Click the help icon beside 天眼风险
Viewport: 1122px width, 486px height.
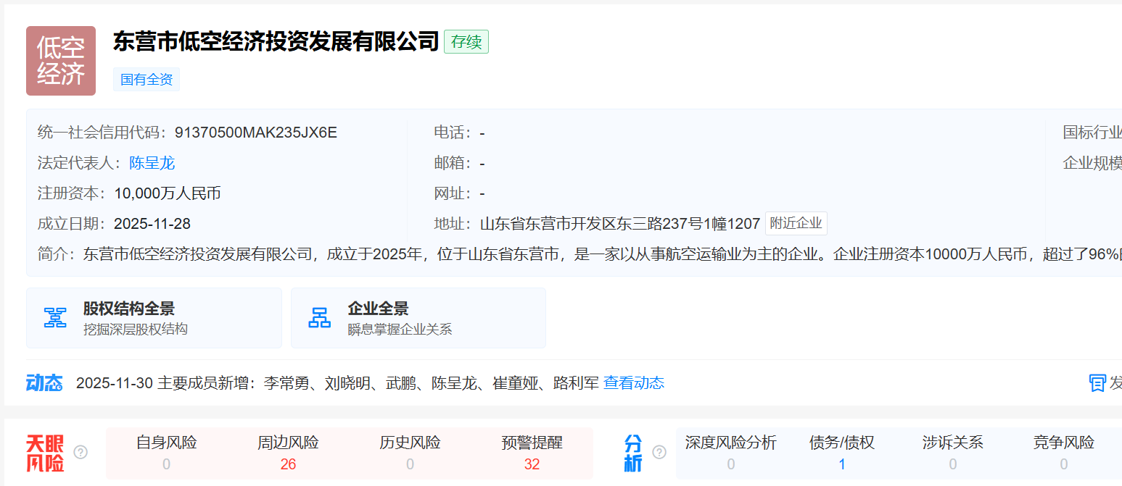[81, 452]
